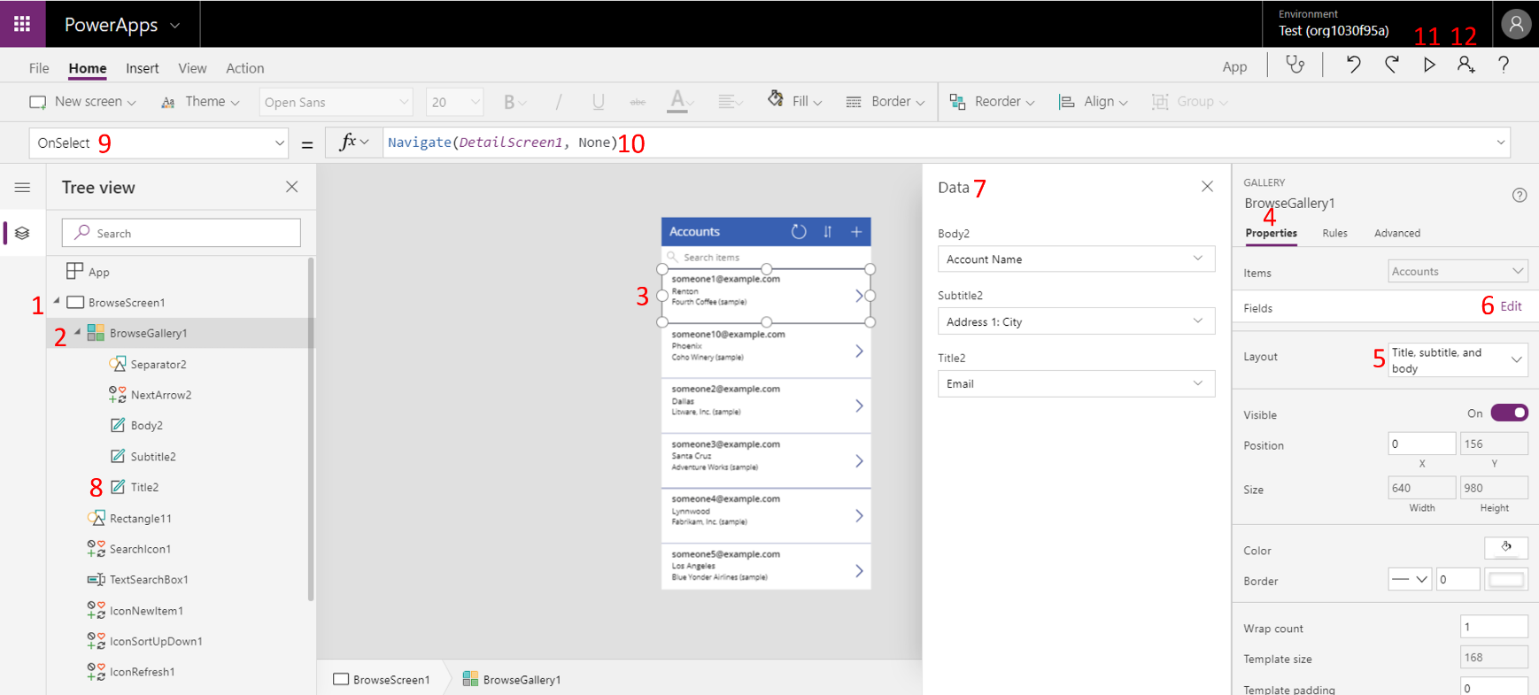Open the waffle app launcher icon
Screen dimensions: 1539x695
(22, 24)
